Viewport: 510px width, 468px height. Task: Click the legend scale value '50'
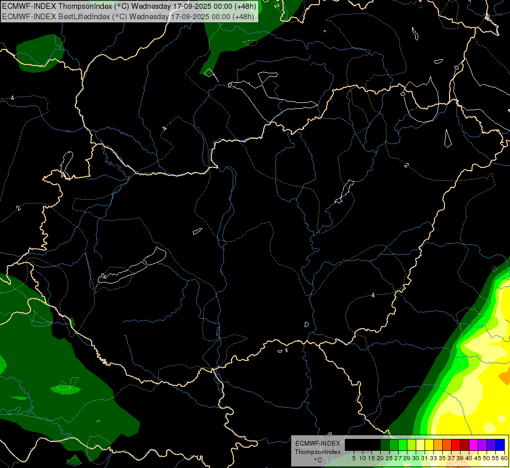tap(487, 458)
